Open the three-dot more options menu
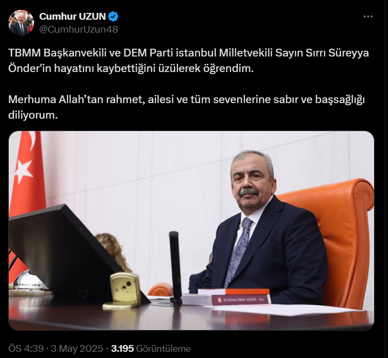Viewport: 388px width, 358px height. [368, 17]
